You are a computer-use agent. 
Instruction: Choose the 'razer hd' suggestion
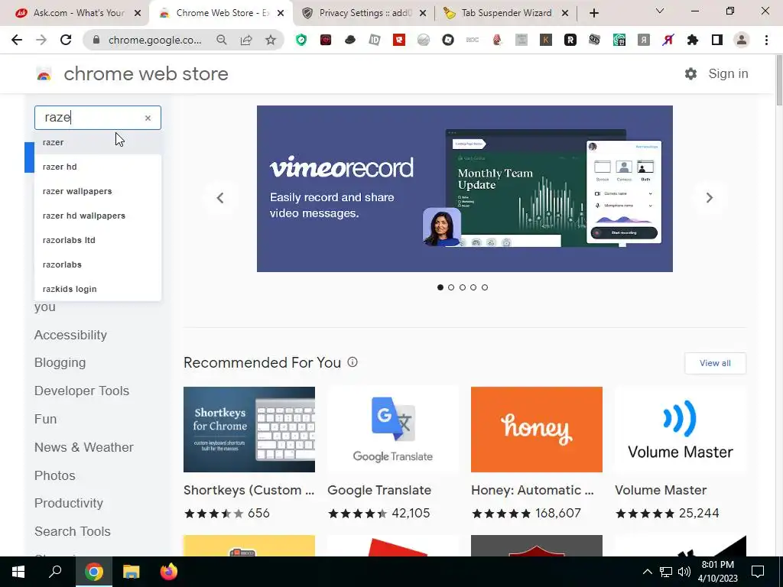point(98,167)
